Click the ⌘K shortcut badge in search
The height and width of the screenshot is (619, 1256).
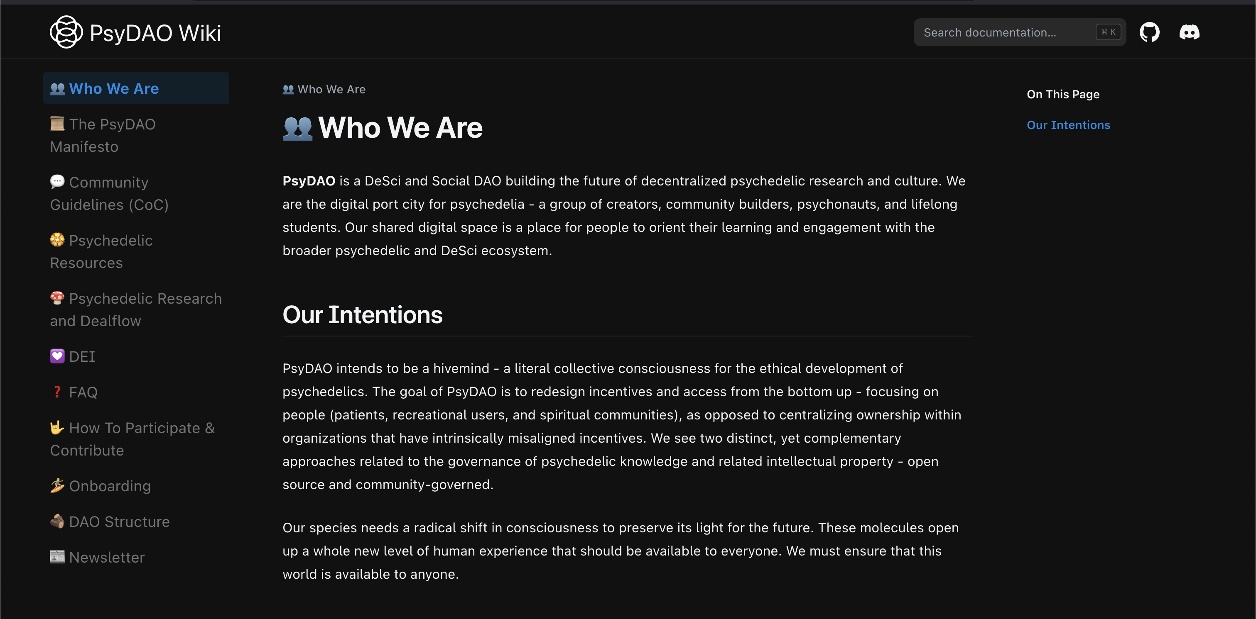point(1108,32)
